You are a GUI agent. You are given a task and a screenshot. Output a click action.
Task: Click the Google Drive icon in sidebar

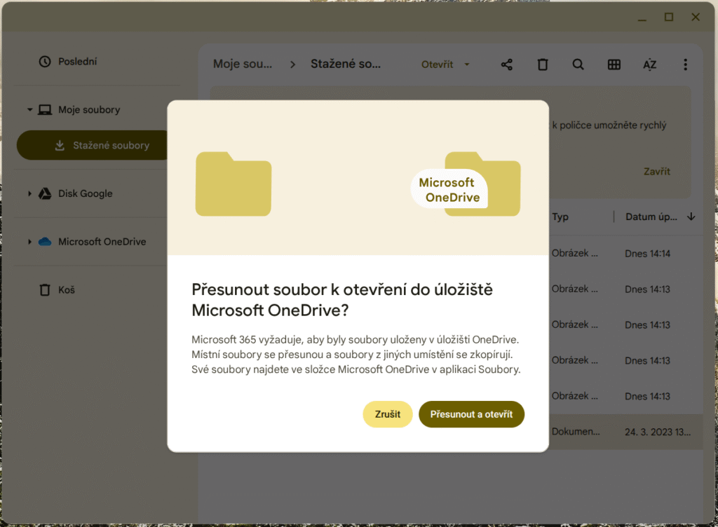[x=45, y=193]
